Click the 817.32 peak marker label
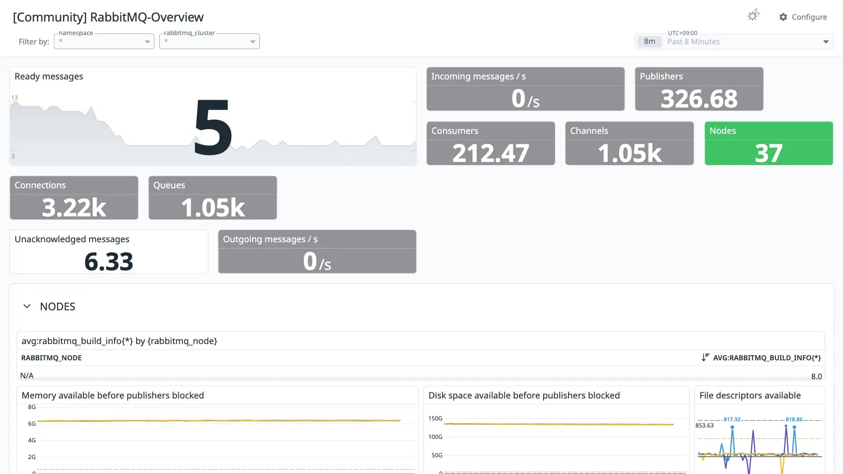The height and width of the screenshot is (474, 843). pos(732,420)
